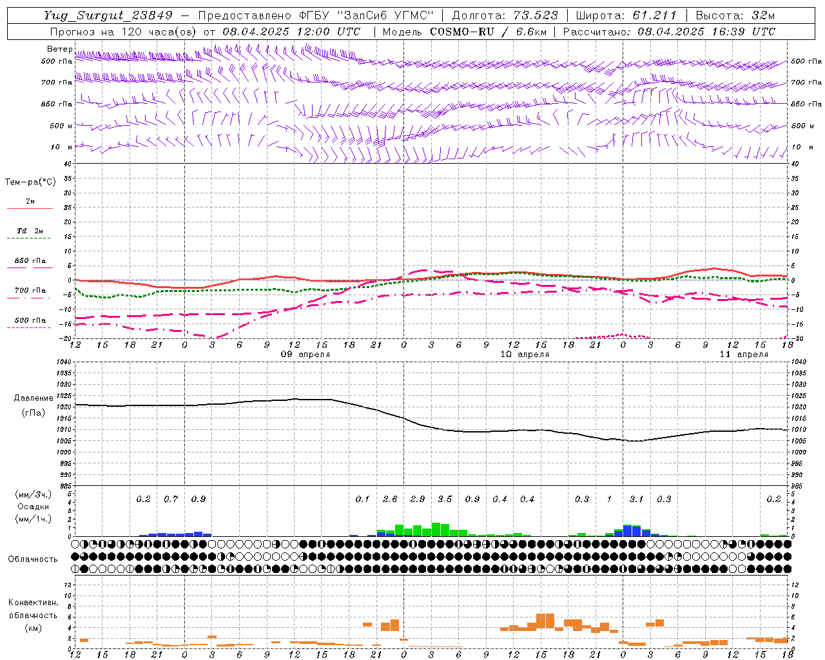The image size is (825, 660).
Task: Click the 3-hour precipitation value 2.9
Action: tap(418, 500)
